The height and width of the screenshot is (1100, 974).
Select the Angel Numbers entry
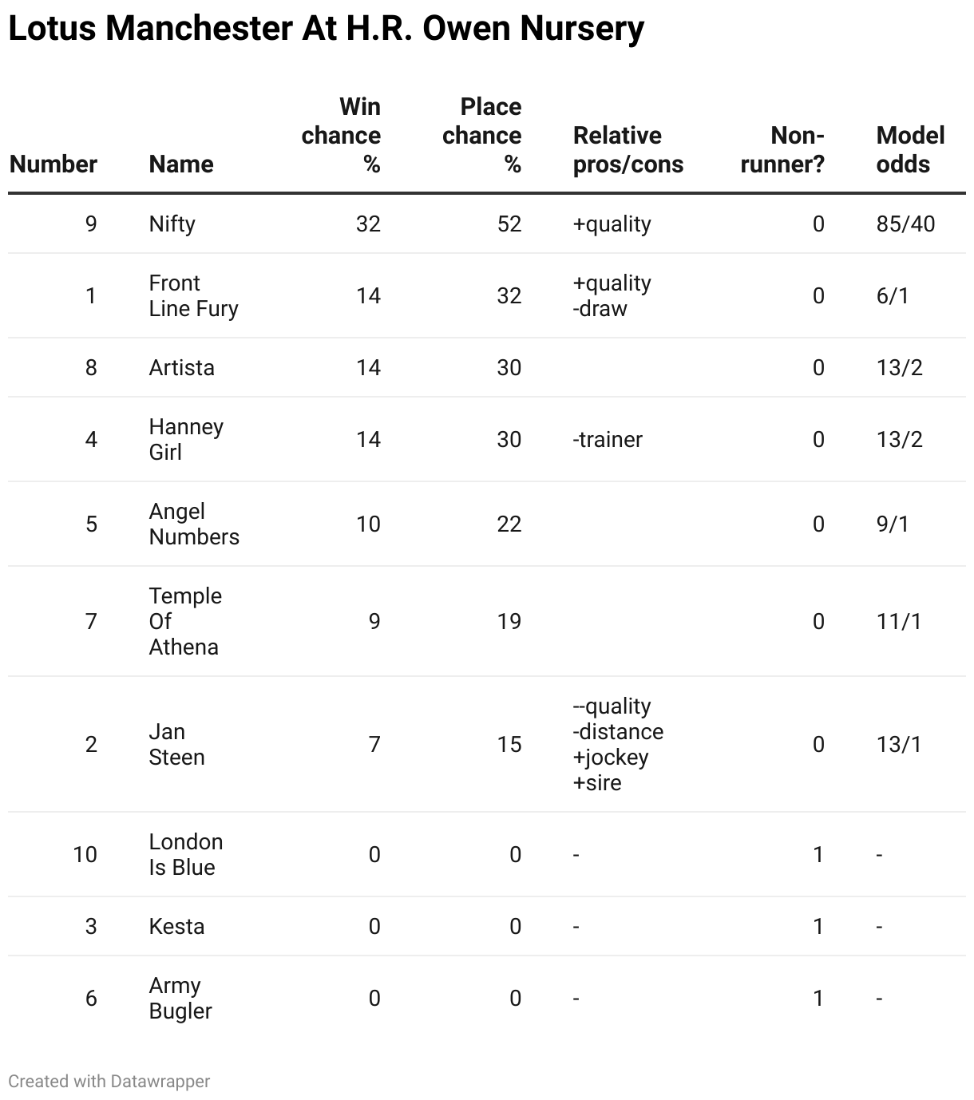click(194, 524)
